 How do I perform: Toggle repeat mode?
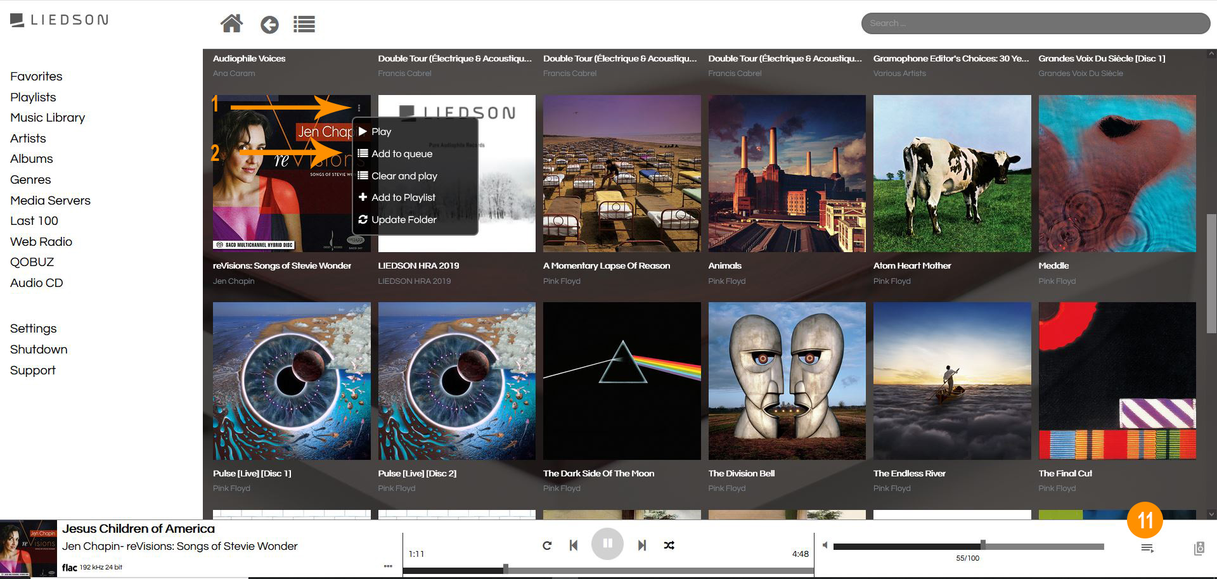click(547, 545)
